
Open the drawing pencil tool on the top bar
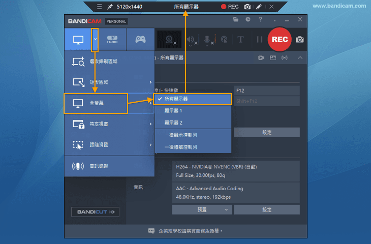coord(259,7)
